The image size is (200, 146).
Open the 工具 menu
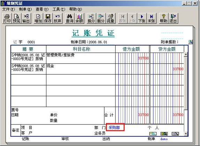[x=59, y=9]
